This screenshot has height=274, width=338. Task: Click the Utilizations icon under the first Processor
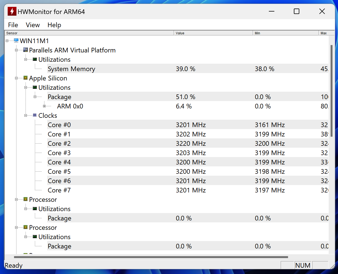point(35,209)
